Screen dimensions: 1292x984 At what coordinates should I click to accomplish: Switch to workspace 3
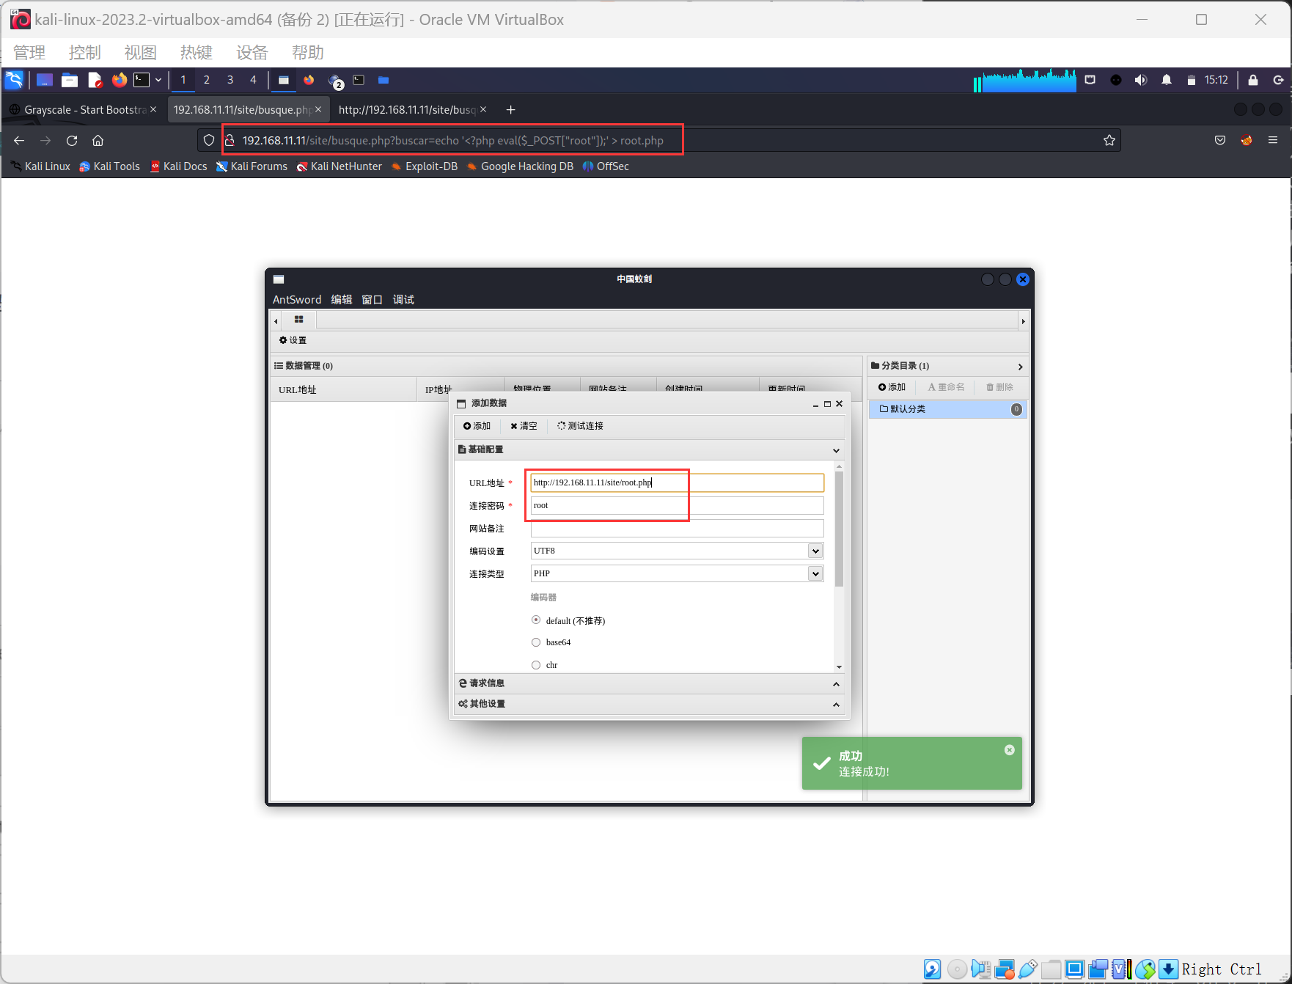click(230, 80)
